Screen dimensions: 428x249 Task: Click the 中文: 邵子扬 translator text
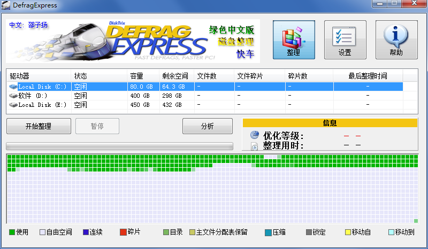28,25
